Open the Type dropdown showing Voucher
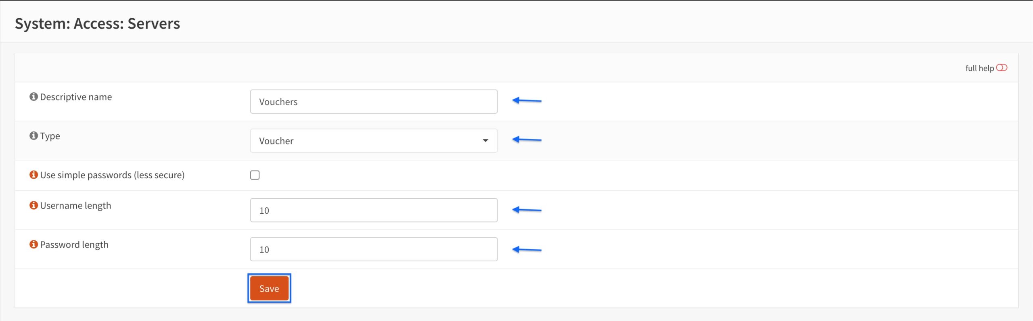This screenshot has height=321, width=1033. coord(374,141)
